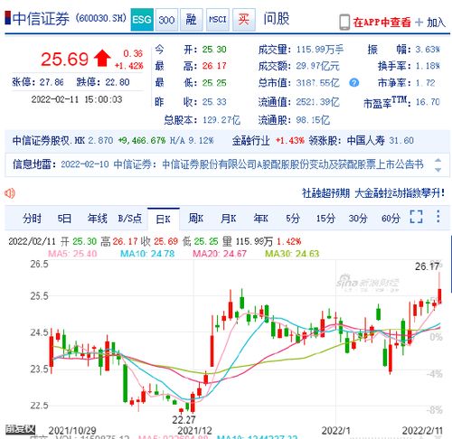
Task: Click the 融 margin trading badge
Action: pyautogui.click(x=192, y=20)
